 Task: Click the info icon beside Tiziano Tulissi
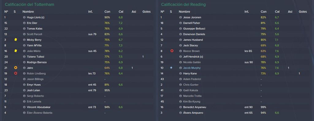[x=24, y=57]
